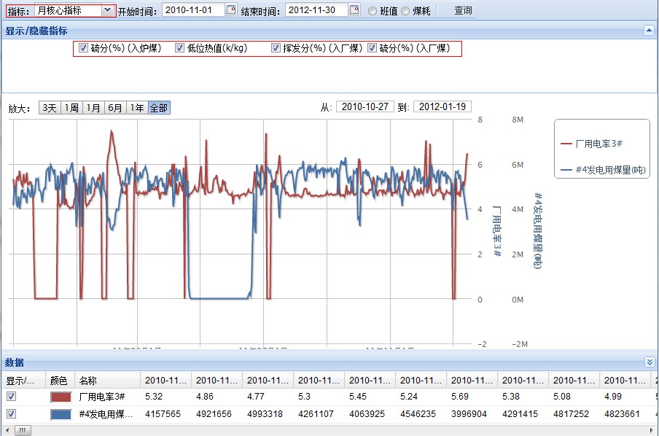Zoom chart to 3天
The height and width of the screenshot is (436, 659).
tap(50, 108)
